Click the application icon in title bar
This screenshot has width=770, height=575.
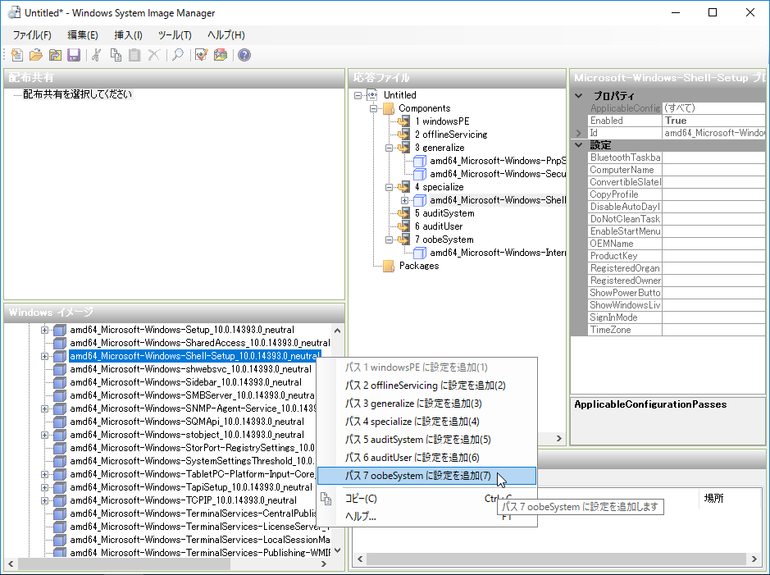pos(14,13)
